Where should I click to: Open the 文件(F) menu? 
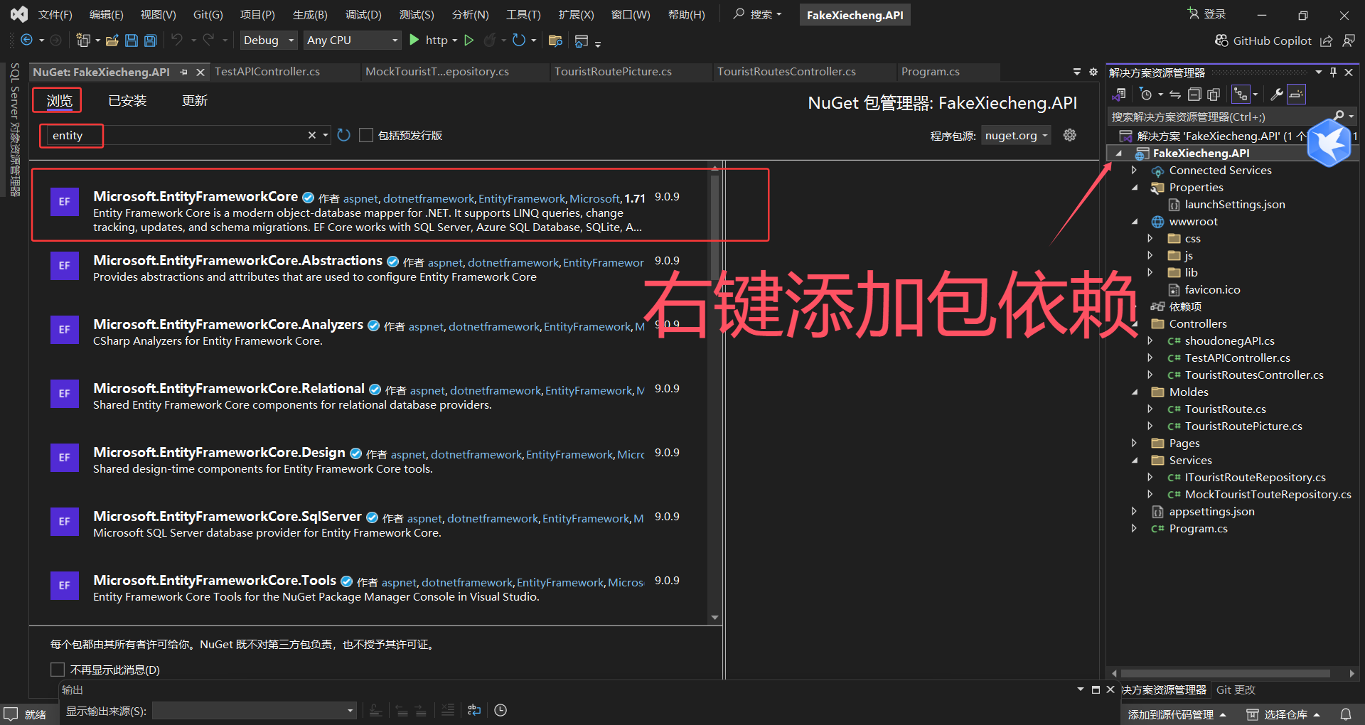click(x=55, y=14)
